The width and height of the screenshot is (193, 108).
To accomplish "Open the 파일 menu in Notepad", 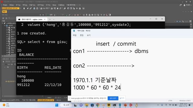I will [x=74, y=35].
